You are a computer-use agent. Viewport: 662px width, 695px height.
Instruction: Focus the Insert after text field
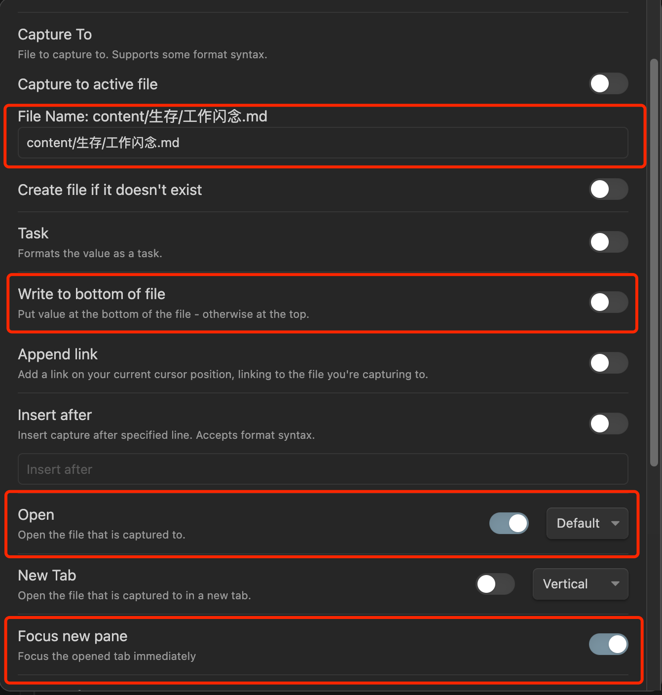(323, 469)
